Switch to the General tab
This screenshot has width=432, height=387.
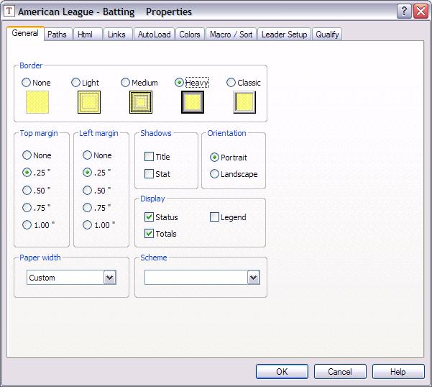[25, 33]
